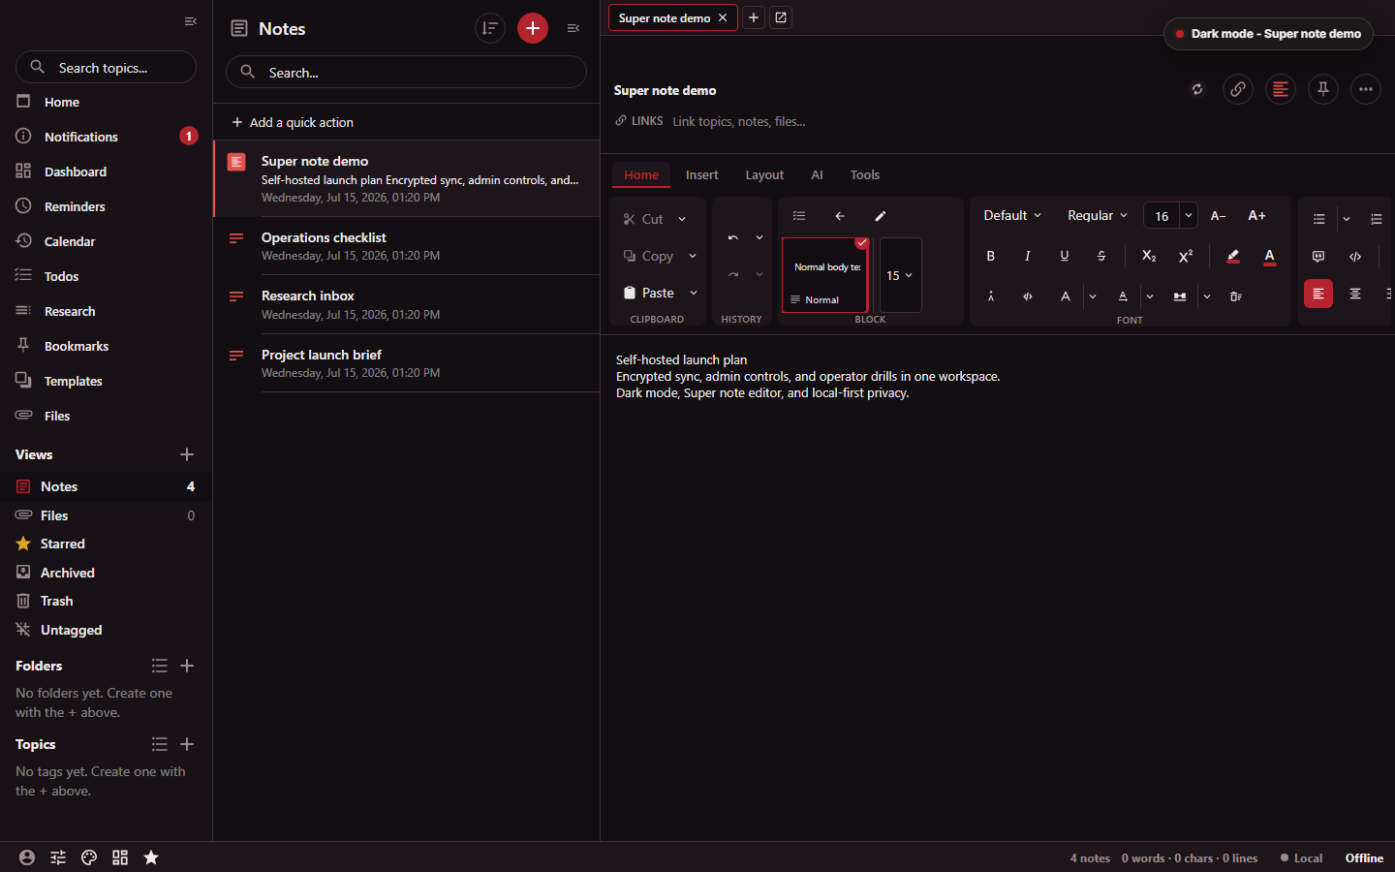
Task: Switch to the Tools ribbon tab
Action: click(865, 174)
